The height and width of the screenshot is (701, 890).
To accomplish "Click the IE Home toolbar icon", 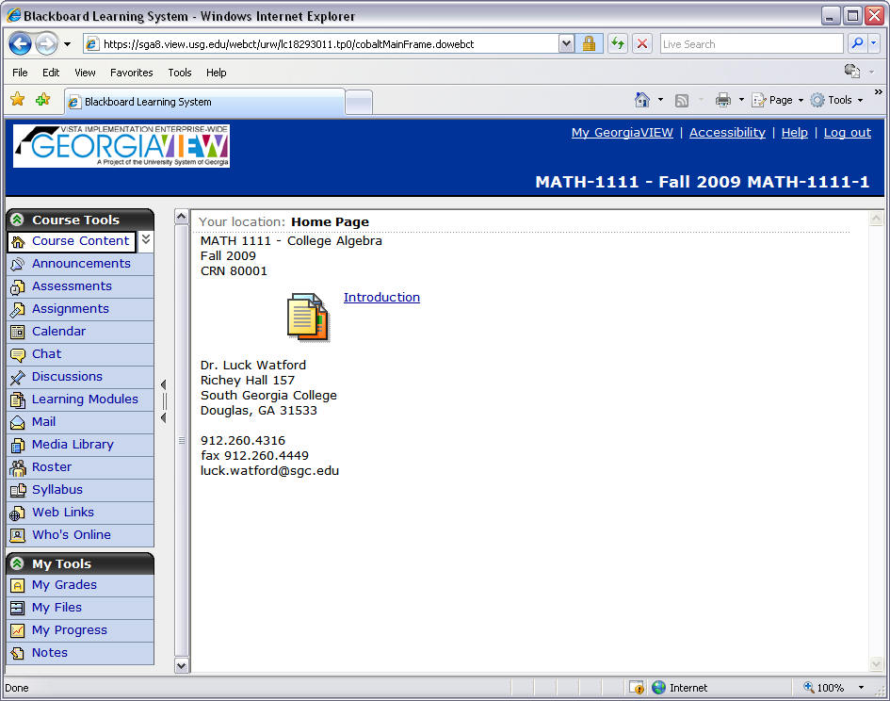I will pos(642,100).
